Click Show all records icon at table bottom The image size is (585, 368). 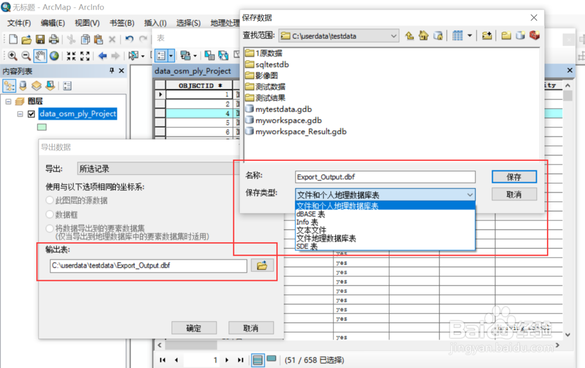tap(258, 360)
